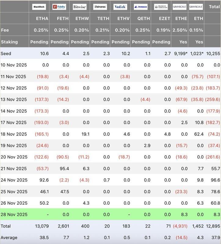Click the 21shares logo

coord(99,6)
